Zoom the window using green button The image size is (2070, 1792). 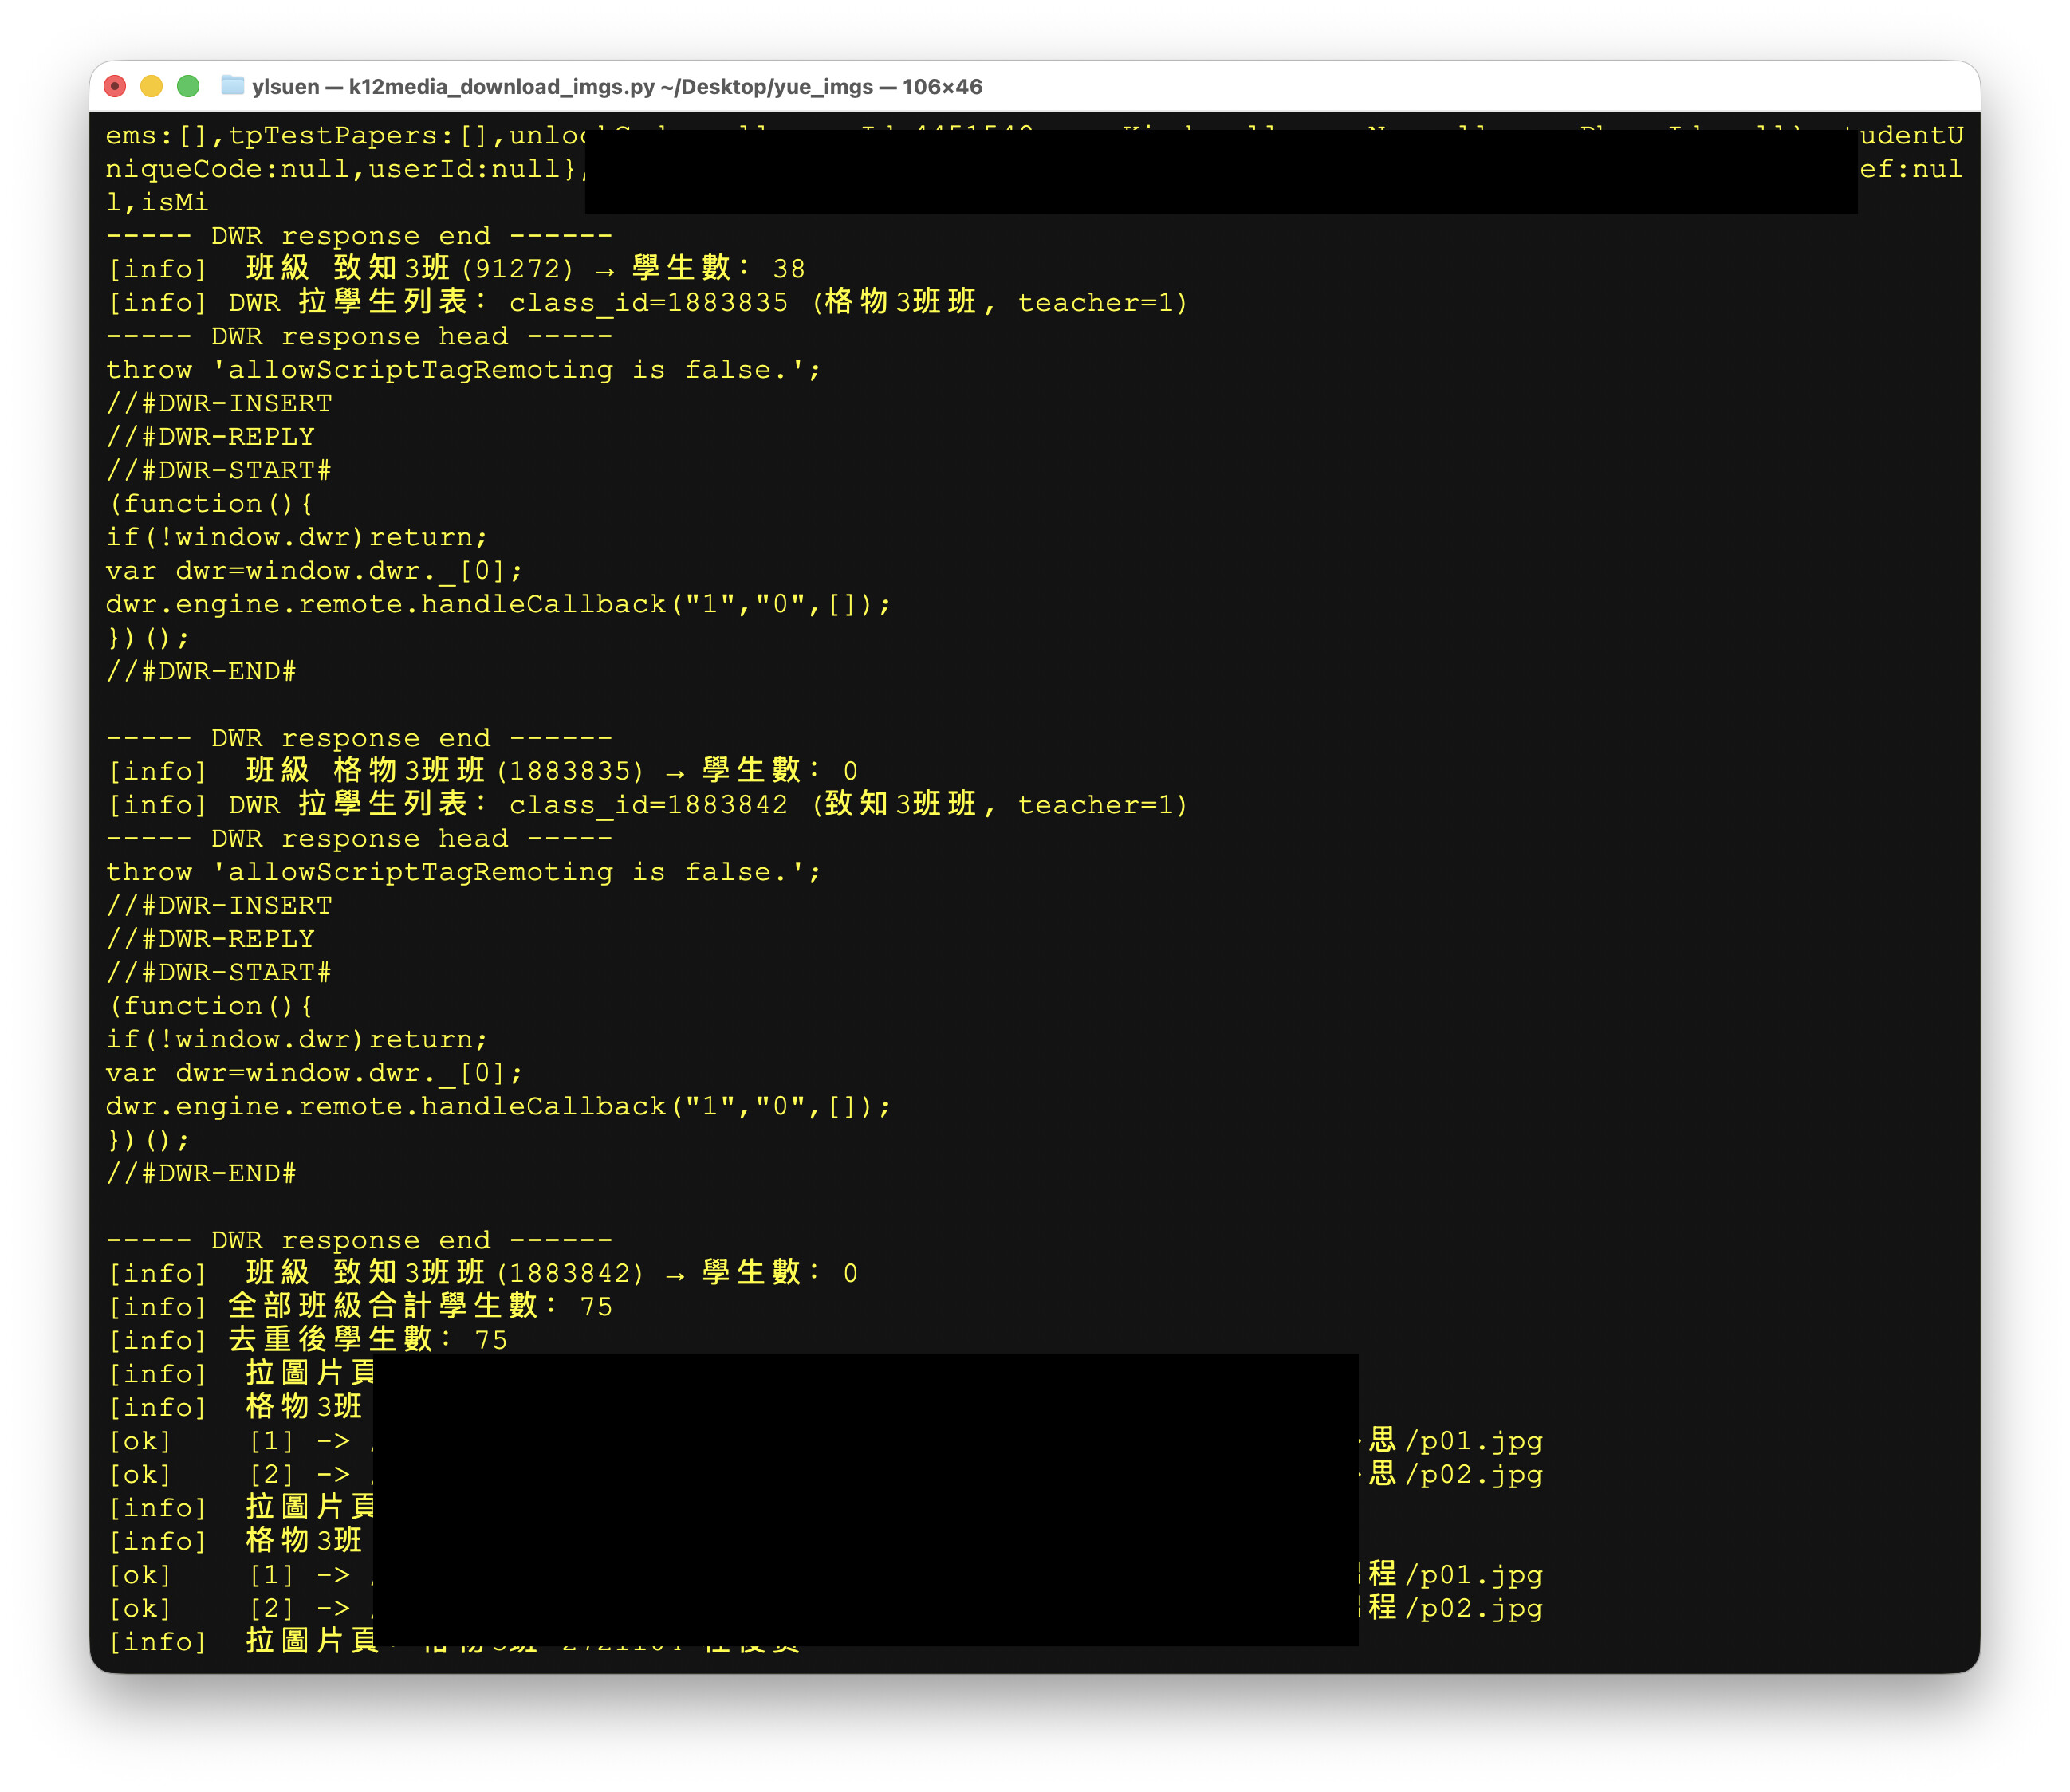click(188, 87)
